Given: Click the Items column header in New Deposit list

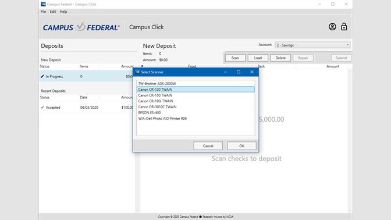Looking at the screenshot, I should click(x=84, y=66).
